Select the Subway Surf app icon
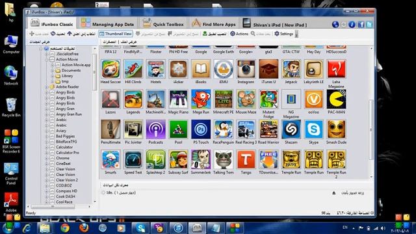The height and width of the screenshot is (234, 416). [x=178, y=159]
